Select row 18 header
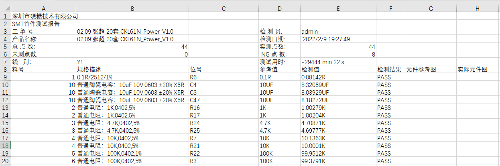Image resolution: width=500 pixels, height=166 pixels. tap(5, 146)
